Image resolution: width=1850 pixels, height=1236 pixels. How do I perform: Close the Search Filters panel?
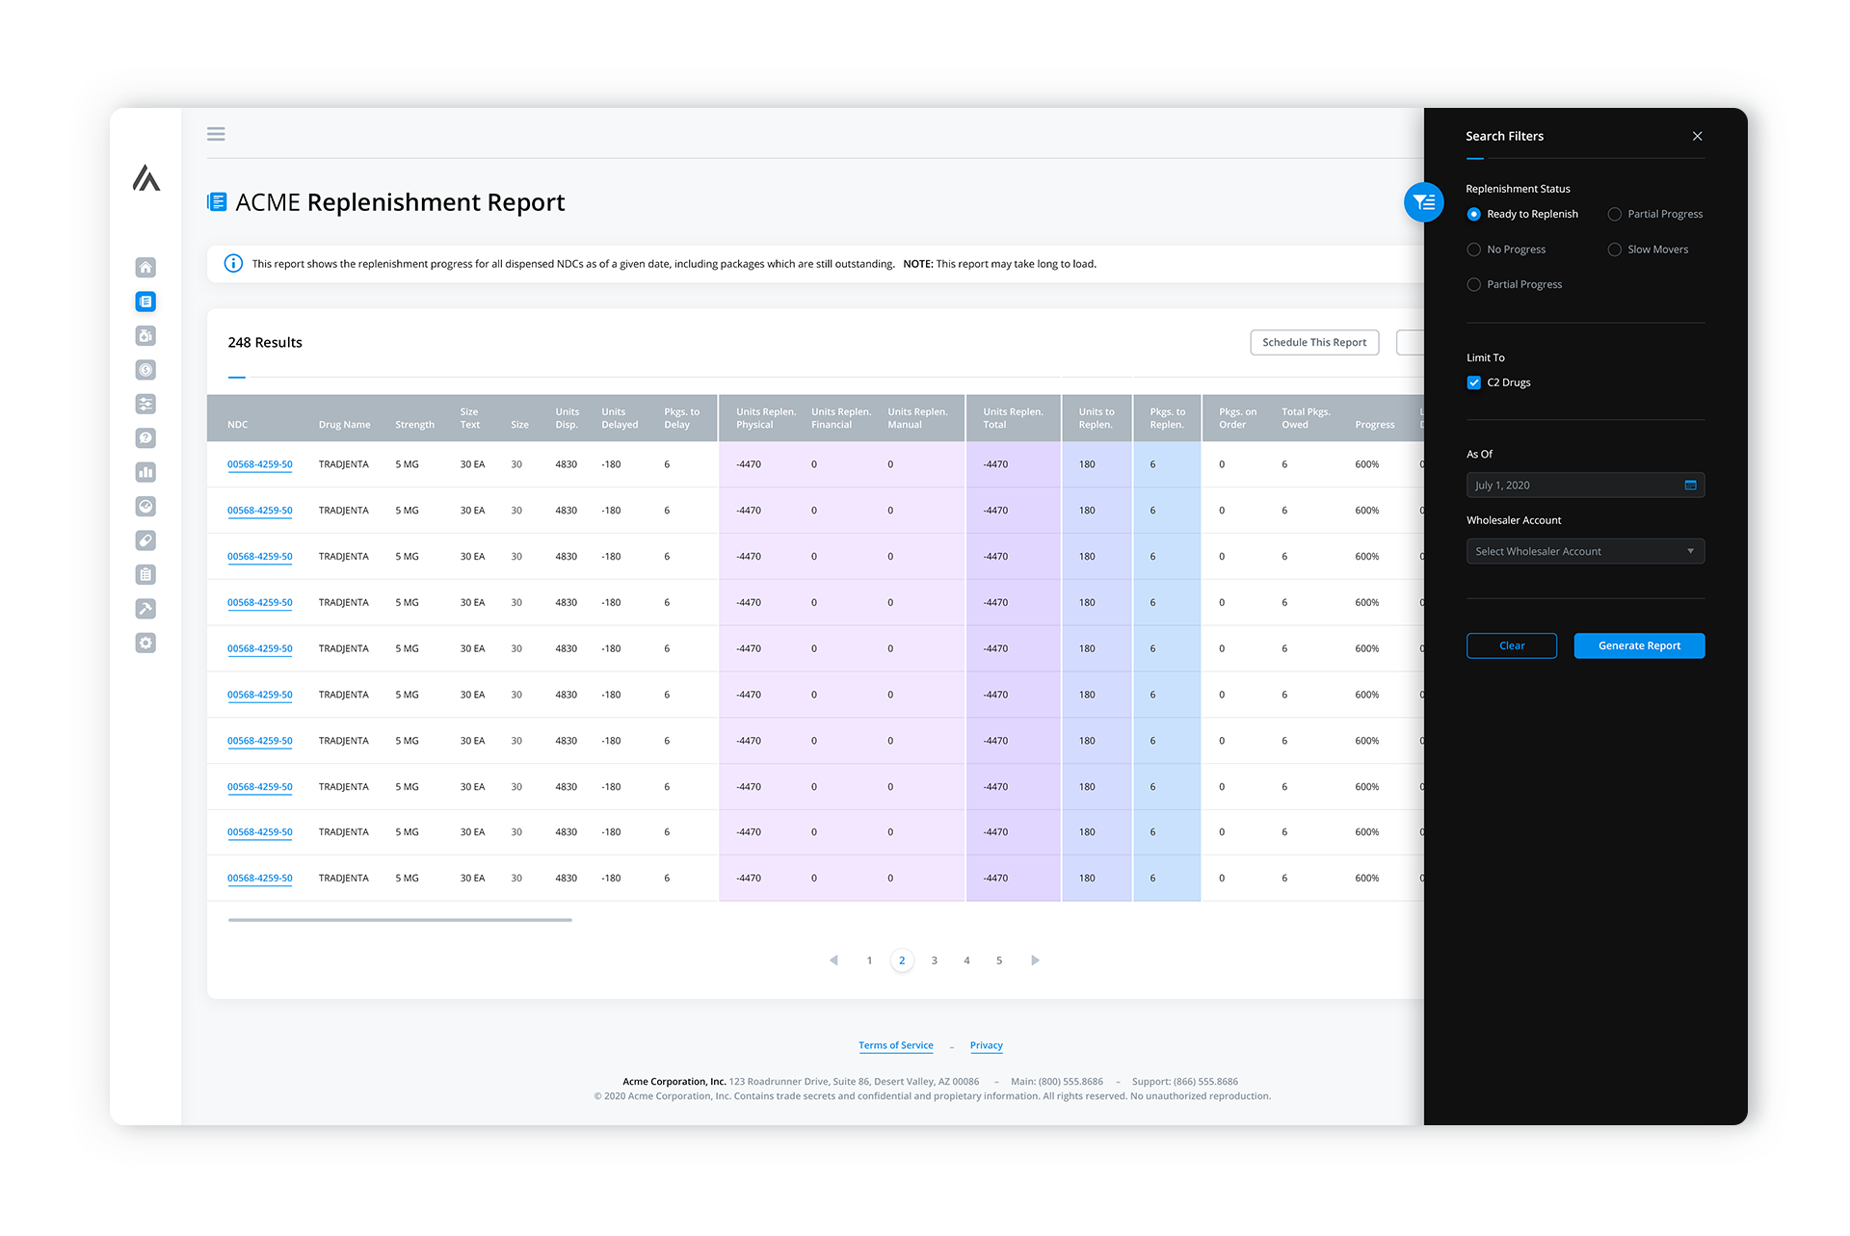[1698, 136]
